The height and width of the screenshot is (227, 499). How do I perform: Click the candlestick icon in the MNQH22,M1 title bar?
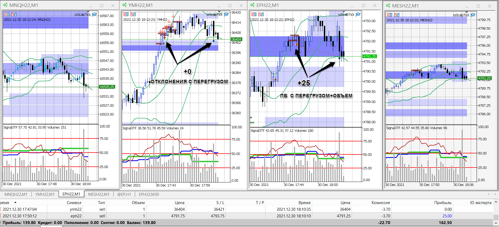tap(5, 5)
